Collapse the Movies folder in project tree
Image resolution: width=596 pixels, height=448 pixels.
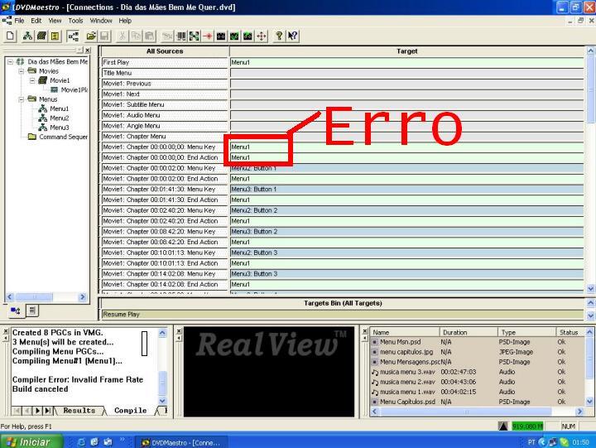pos(22,71)
